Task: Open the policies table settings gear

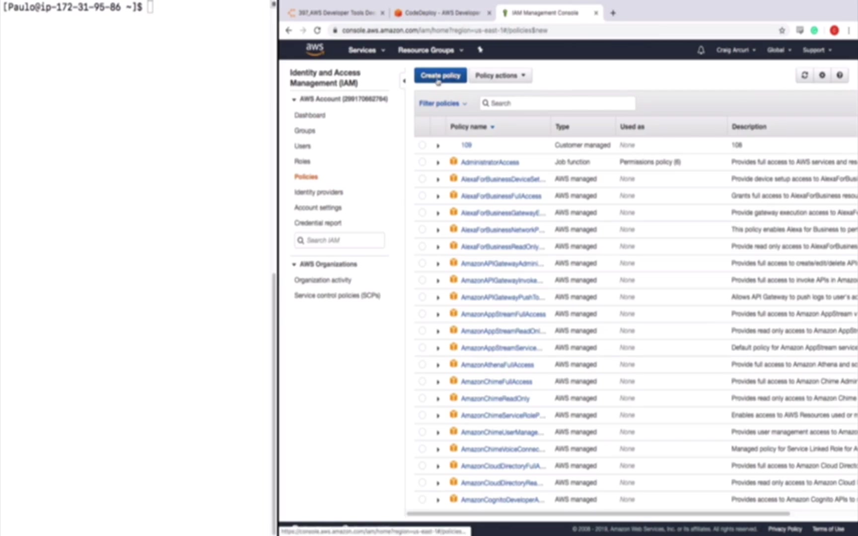Action: pyautogui.click(x=822, y=75)
